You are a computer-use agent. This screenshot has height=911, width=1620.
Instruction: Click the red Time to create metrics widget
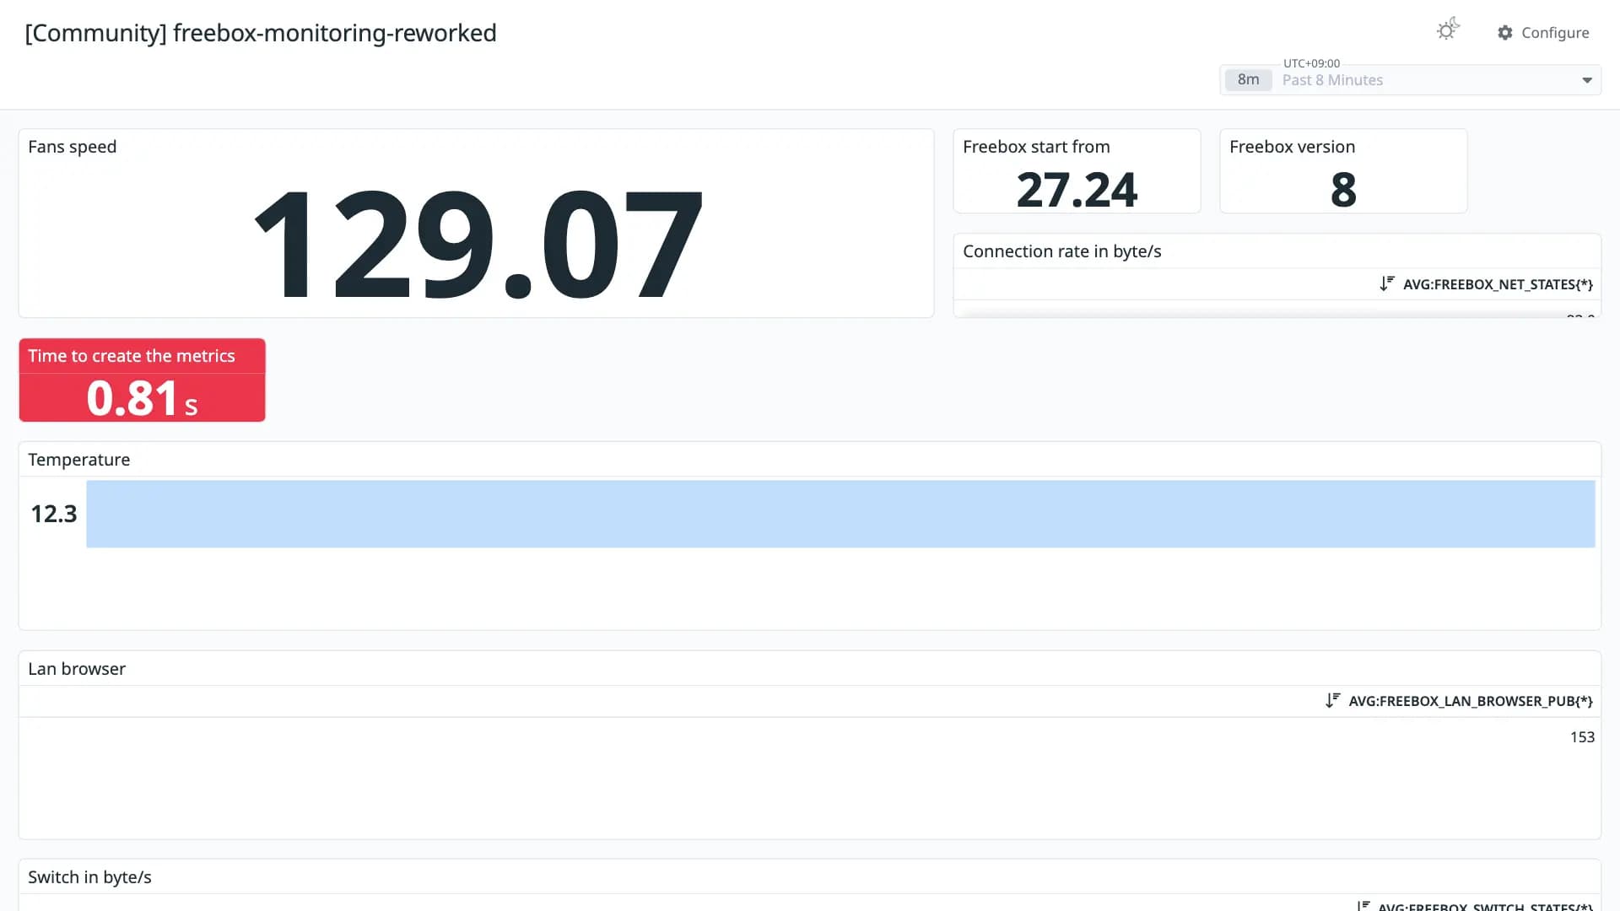click(x=142, y=380)
